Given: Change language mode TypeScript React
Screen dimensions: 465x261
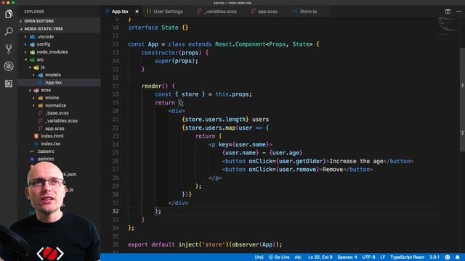Looking at the screenshot, I should (407, 257).
